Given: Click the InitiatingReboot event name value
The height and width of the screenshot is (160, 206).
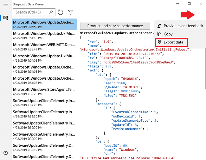Looking at the screenshot, I should (134, 50).
